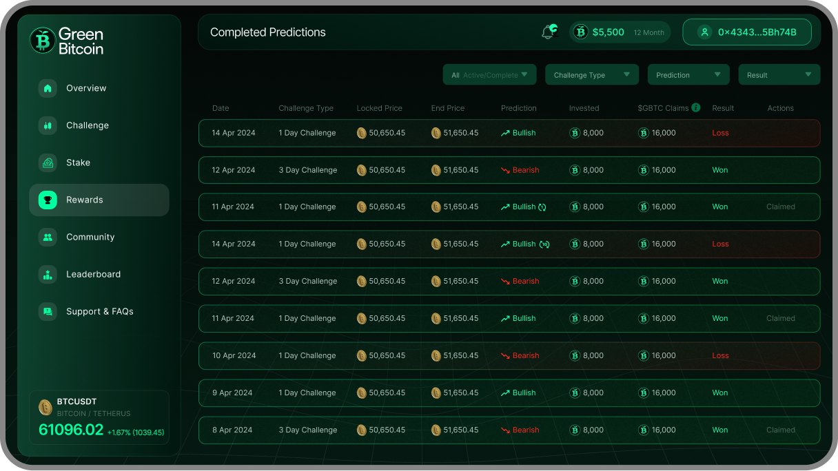Click the Stake icon in the sidebar

point(48,163)
